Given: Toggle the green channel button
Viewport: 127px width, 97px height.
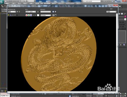Looking at the screenshot, I should [29, 15].
